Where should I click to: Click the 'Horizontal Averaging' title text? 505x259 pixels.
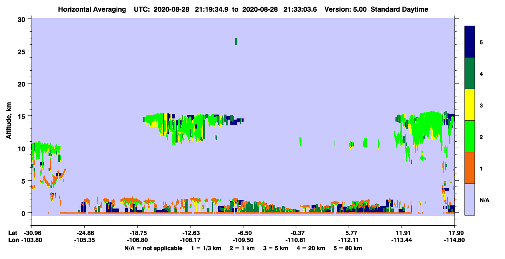[x=92, y=9]
